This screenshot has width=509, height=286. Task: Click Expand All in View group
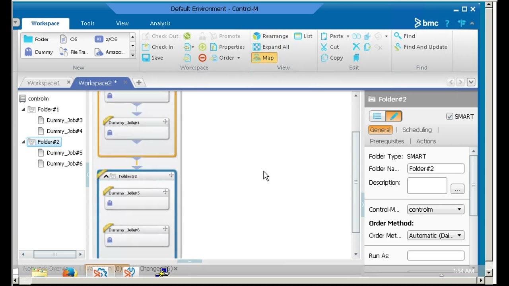pos(271,47)
